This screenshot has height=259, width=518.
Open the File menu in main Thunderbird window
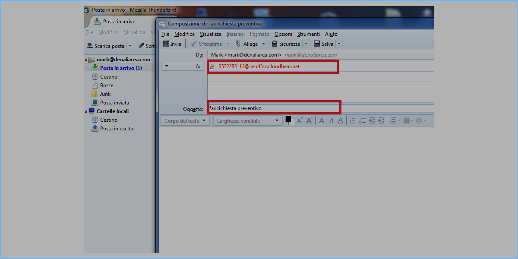click(x=89, y=32)
